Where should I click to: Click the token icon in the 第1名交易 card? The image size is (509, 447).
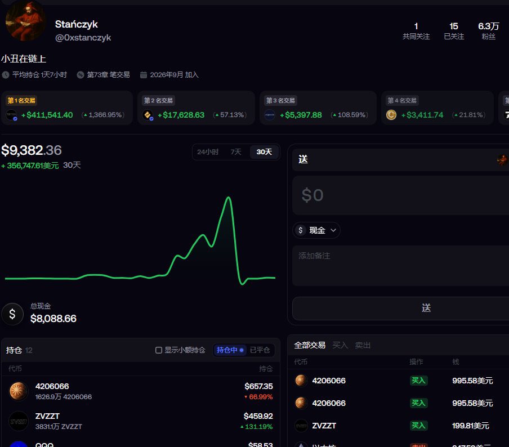pyautogui.click(x=12, y=115)
